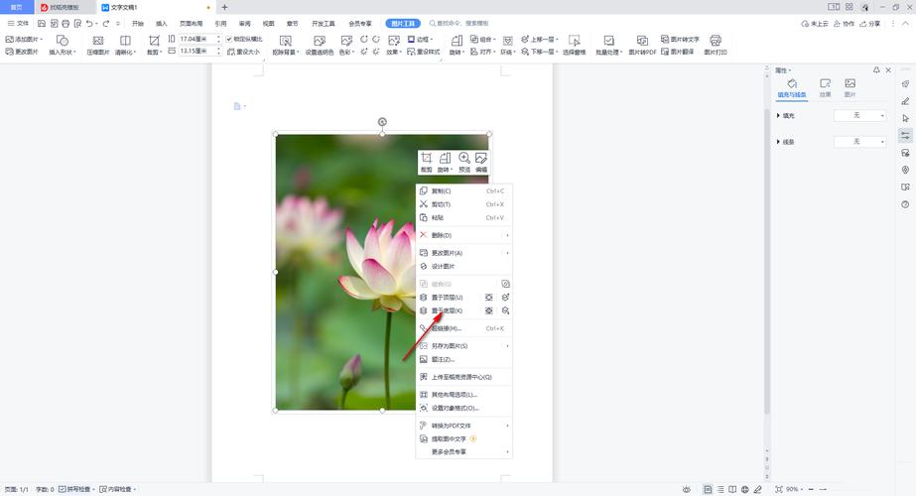Screen dimensions: 916x496
Task: Click Move Up One Layer (上移一层)
Action: click(x=539, y=39)
